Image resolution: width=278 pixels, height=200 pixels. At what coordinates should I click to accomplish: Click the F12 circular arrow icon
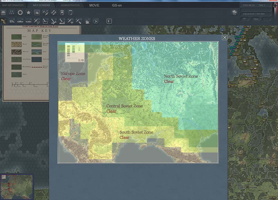[x=96, y=21]
